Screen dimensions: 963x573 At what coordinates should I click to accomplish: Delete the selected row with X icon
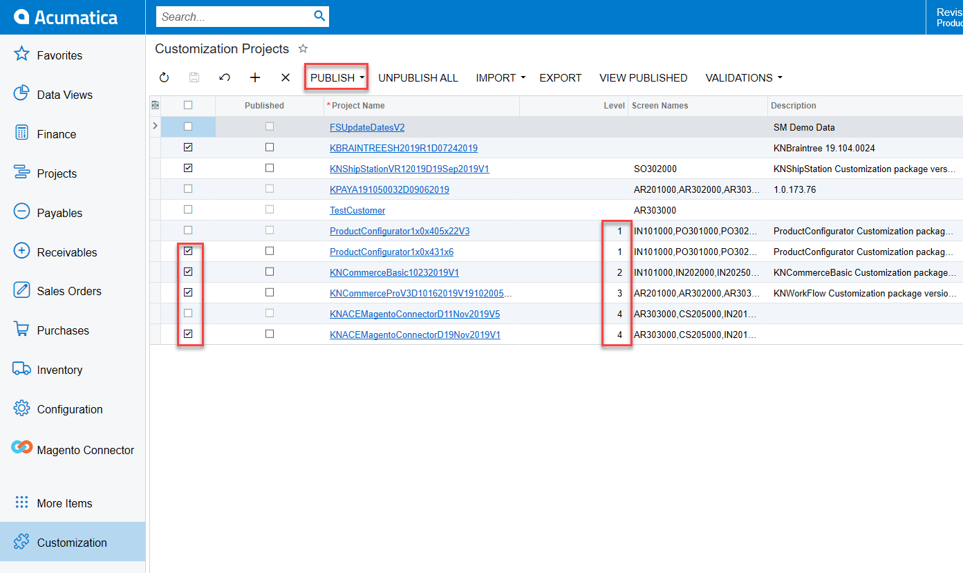286,77
